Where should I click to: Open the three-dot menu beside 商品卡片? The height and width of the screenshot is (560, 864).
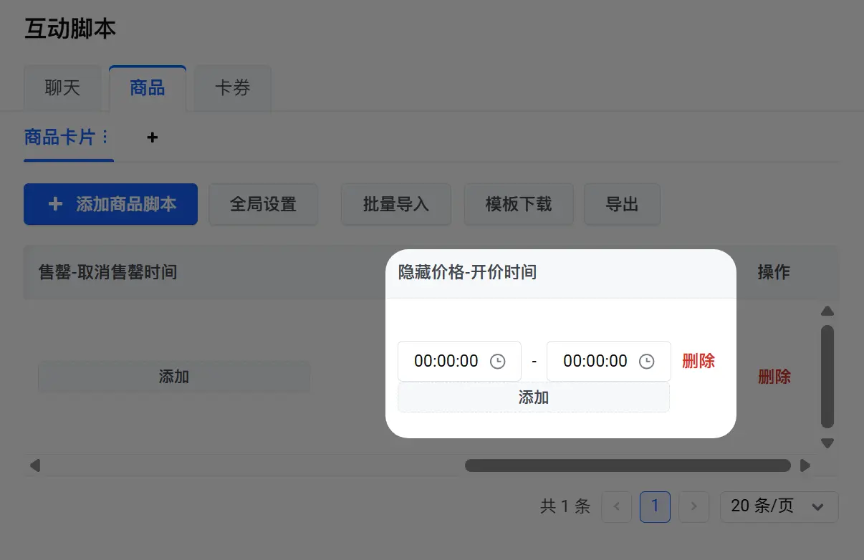pos(105,137)
